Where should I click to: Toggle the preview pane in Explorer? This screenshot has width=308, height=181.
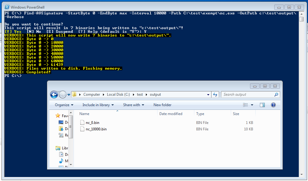(x=262, y=105)
